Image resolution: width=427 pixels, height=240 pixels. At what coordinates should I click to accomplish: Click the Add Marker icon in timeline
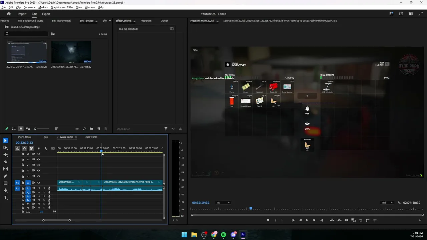(39, 148)
